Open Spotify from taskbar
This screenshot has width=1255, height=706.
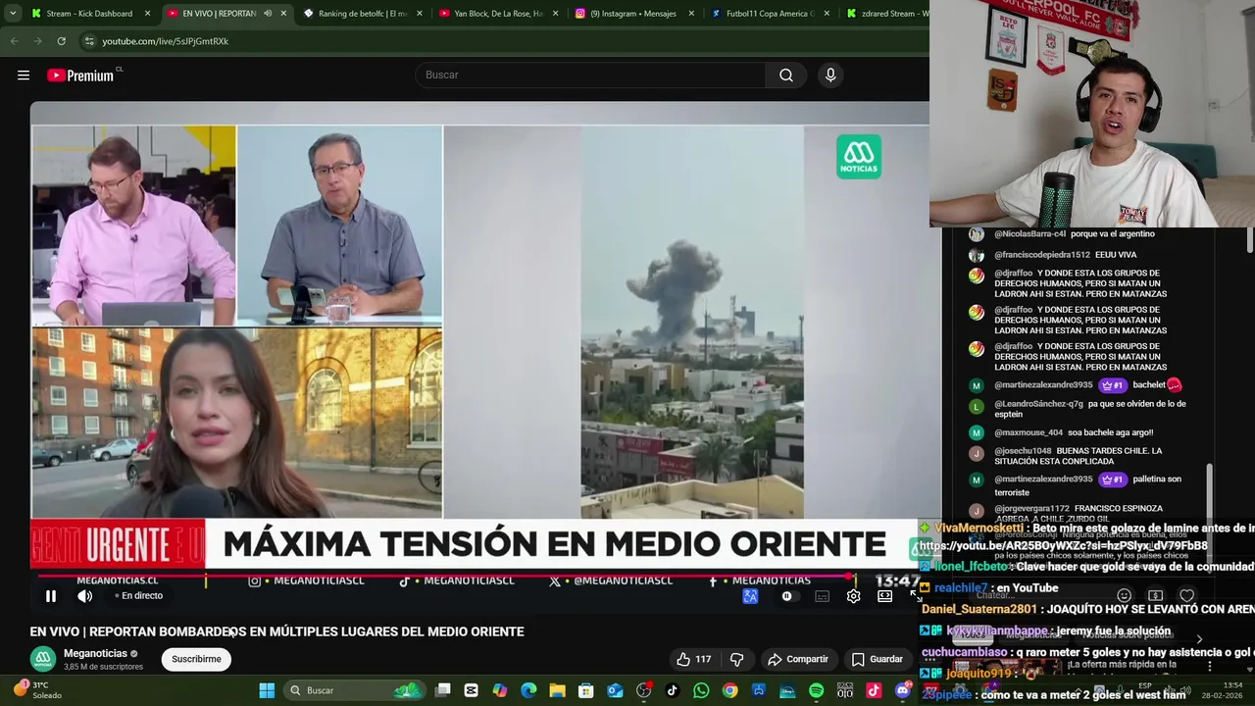click(x=816, y=690)
